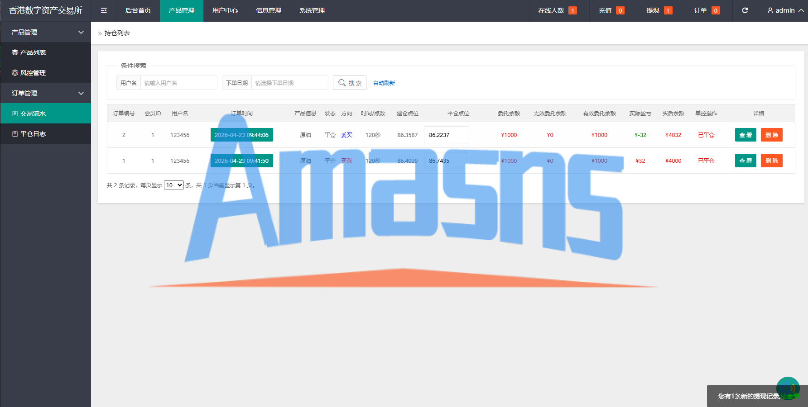Click 查看 button for order 2

click(745, 135)
